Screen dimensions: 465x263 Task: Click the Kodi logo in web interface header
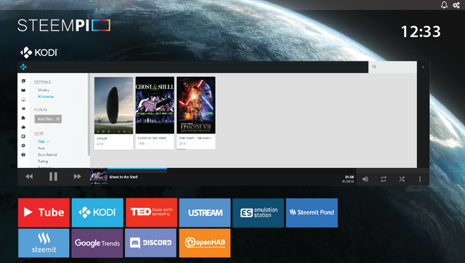tap(23, 67)
